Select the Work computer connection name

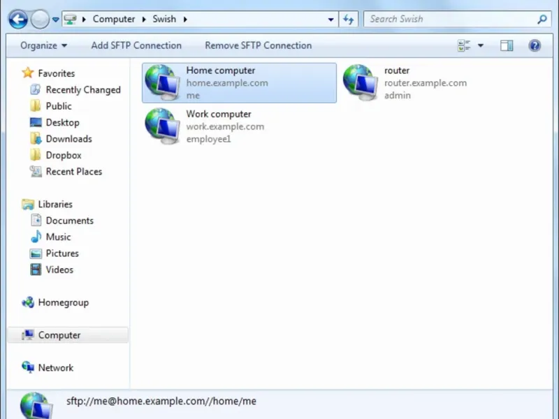click(219, 114)
